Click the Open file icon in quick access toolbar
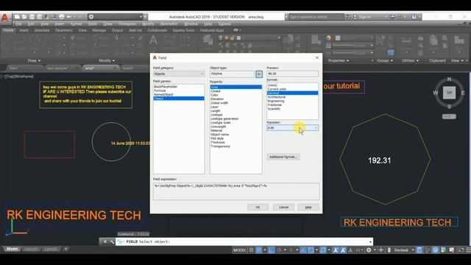 (x=24, y=17)
